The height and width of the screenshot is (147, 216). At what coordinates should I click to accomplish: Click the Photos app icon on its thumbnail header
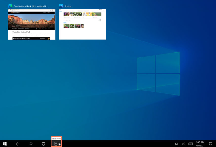click(61, 6)
